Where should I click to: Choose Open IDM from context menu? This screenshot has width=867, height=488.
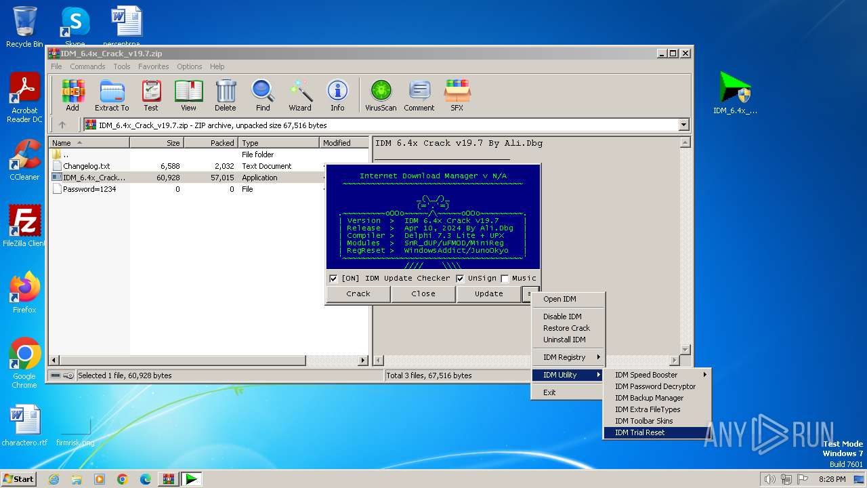(568, 299)
